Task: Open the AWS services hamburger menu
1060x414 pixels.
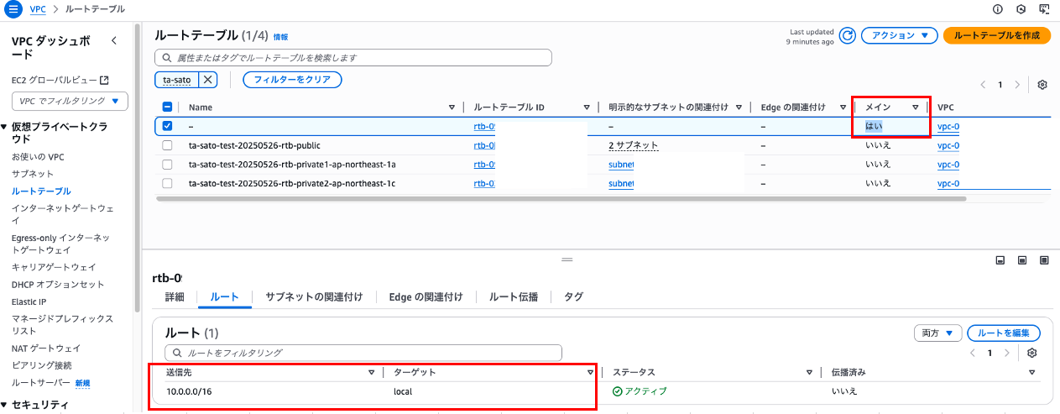Action: 13,8
